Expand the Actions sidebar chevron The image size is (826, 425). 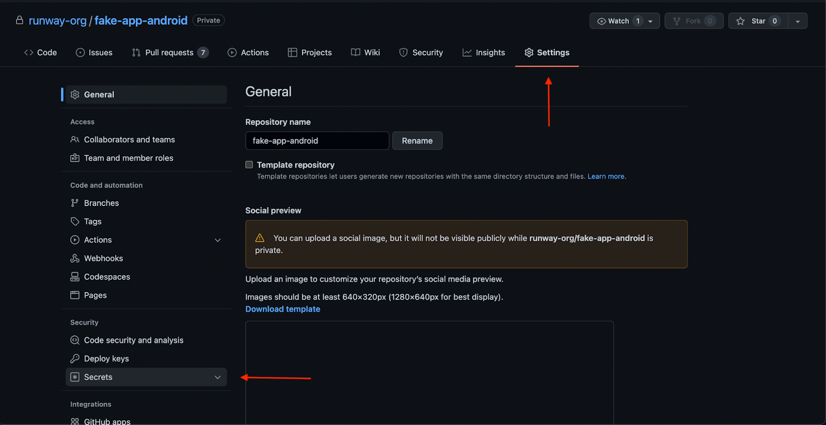218,240
